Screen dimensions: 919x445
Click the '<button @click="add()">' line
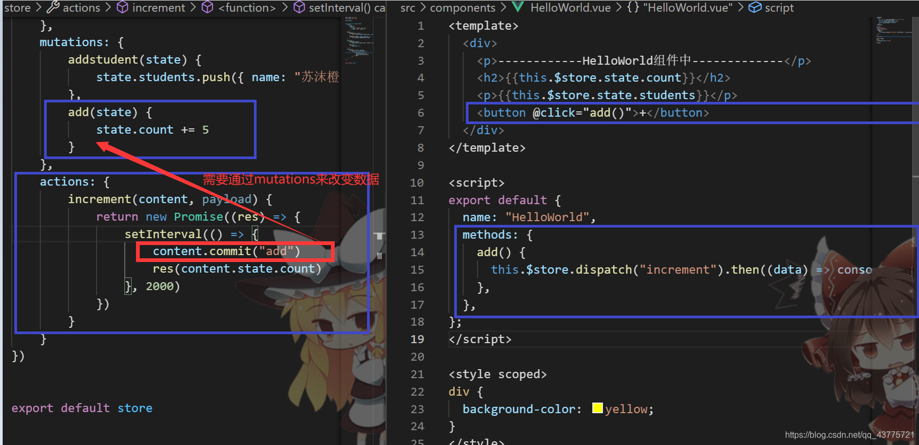point(593,112)
